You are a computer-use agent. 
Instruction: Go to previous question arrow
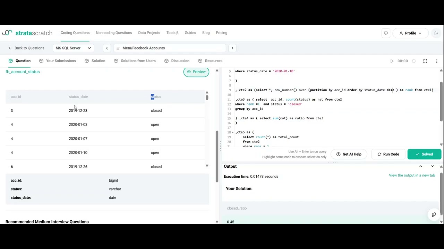click(x=107, y=48)
